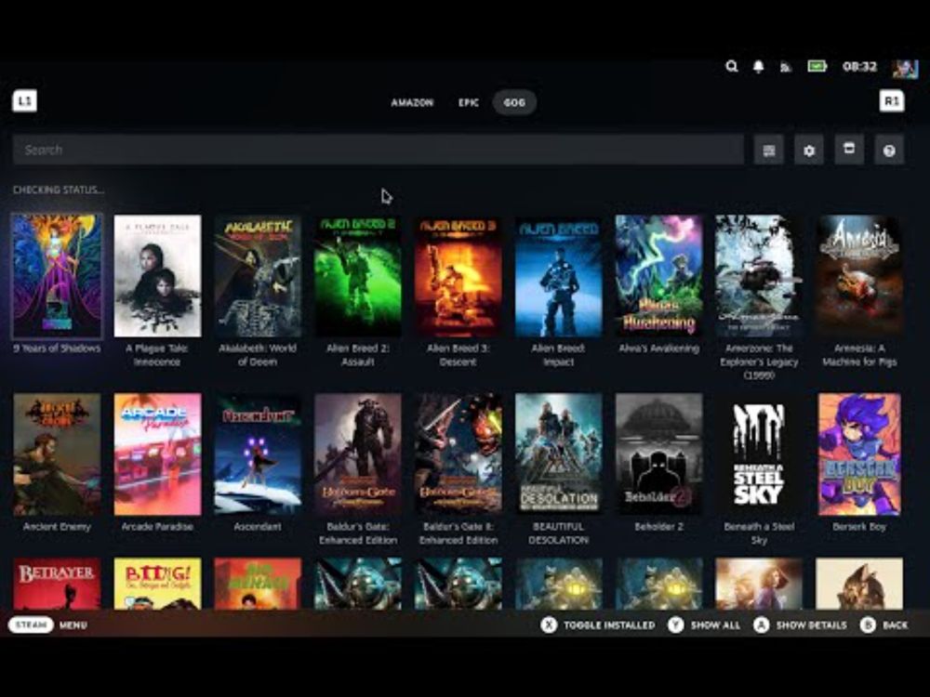
Task: Click the Y Show All glyph
Action: (x=675, y=625)
